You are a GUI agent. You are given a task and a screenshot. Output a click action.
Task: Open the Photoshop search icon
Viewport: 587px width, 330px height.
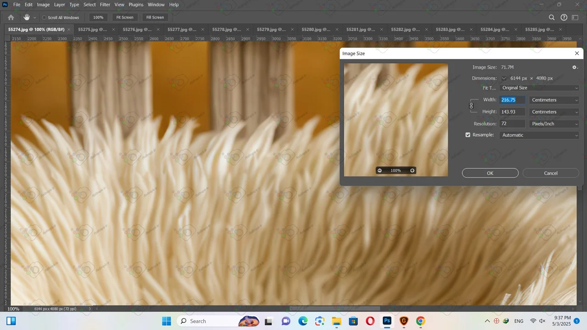(552, 17)
